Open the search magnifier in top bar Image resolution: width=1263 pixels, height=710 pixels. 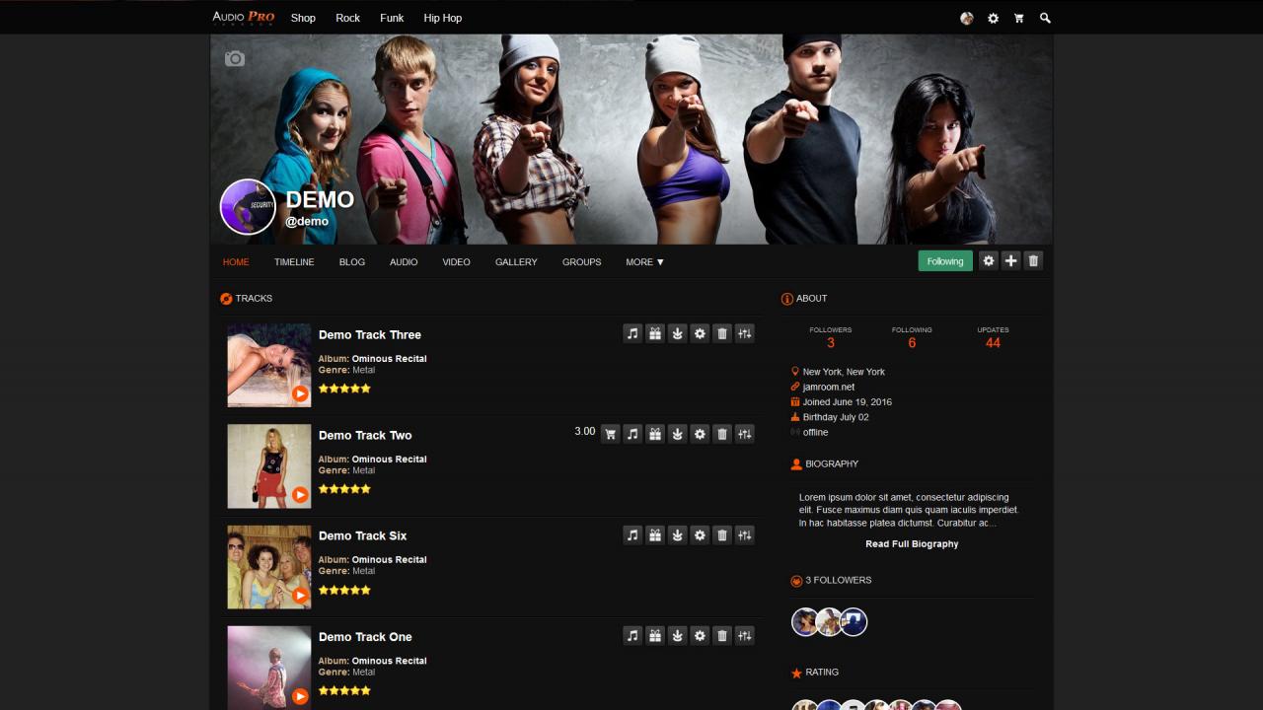pos(1045,18)
